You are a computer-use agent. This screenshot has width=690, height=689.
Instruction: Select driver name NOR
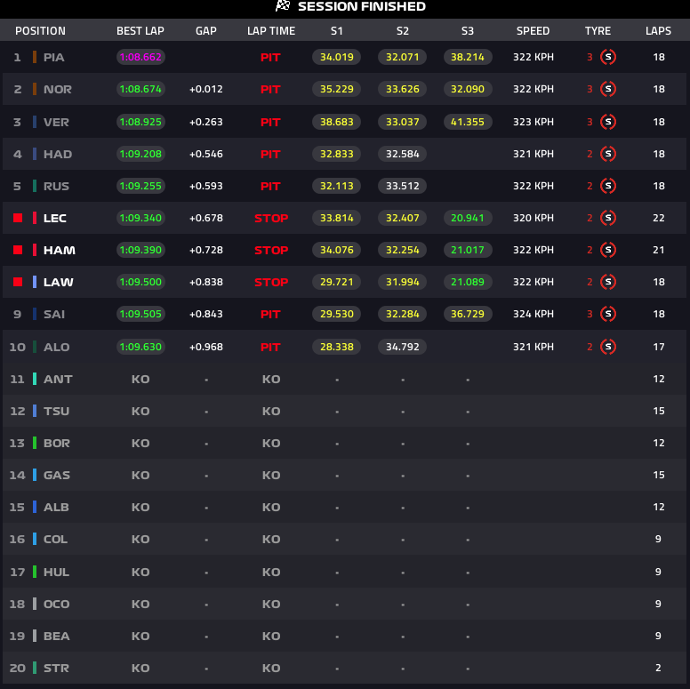click(57, 89)
